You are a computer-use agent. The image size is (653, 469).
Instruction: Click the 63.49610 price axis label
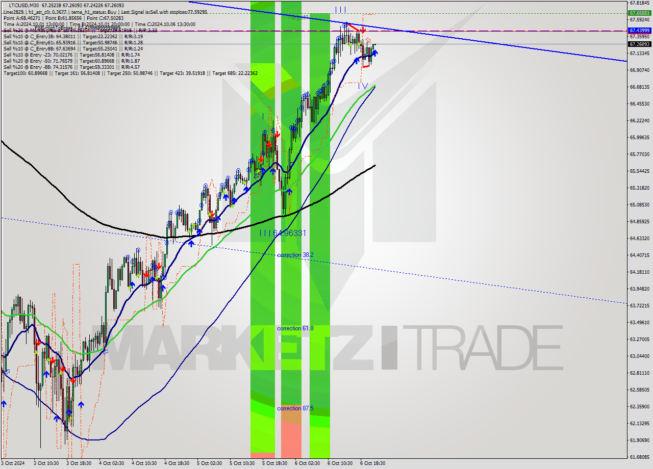(639, 322)
